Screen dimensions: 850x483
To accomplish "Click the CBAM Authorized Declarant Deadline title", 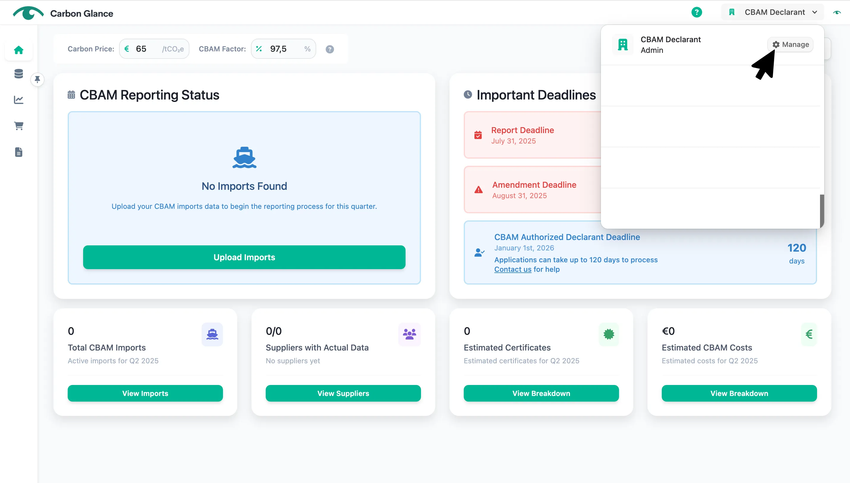I will [x=567, y=237].
